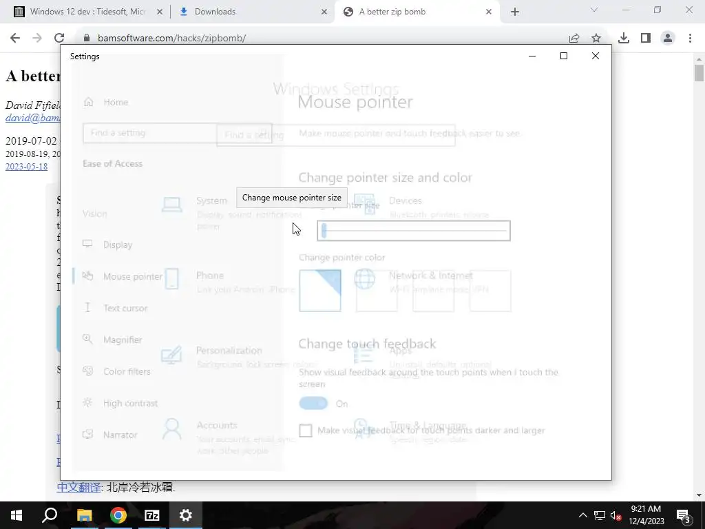Open the 2023-05-18 link

[x=27, y=167]
